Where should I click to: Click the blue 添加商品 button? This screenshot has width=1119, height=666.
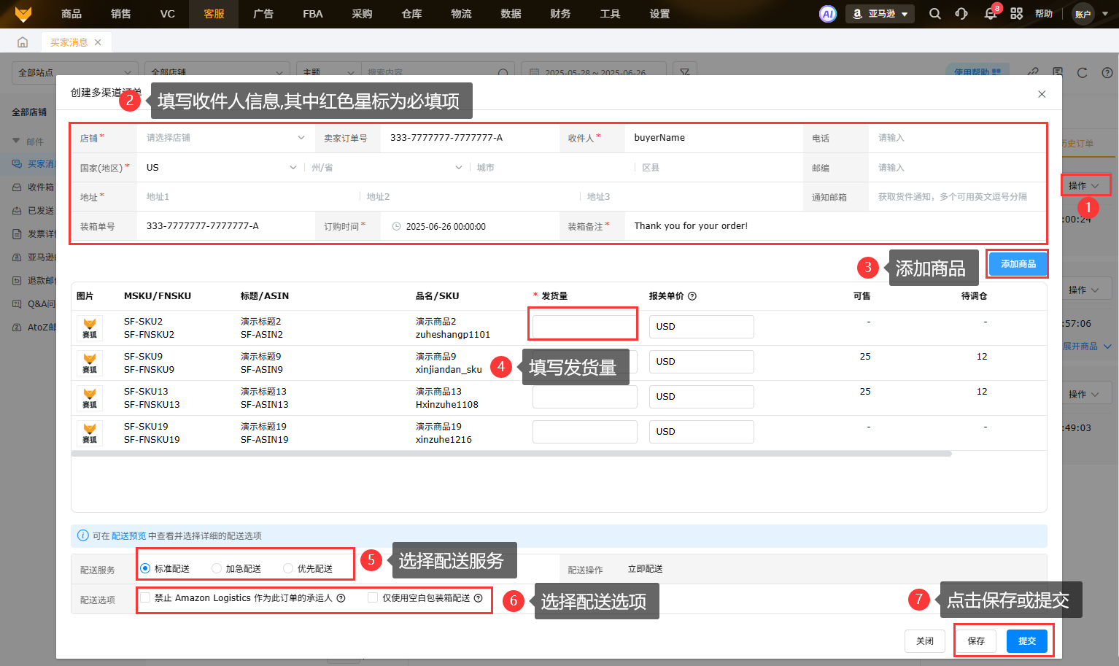click(x=1018, y=264)
